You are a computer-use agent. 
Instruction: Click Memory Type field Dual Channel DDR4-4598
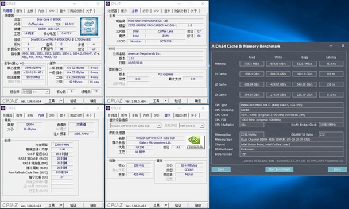tap(292, 140)
